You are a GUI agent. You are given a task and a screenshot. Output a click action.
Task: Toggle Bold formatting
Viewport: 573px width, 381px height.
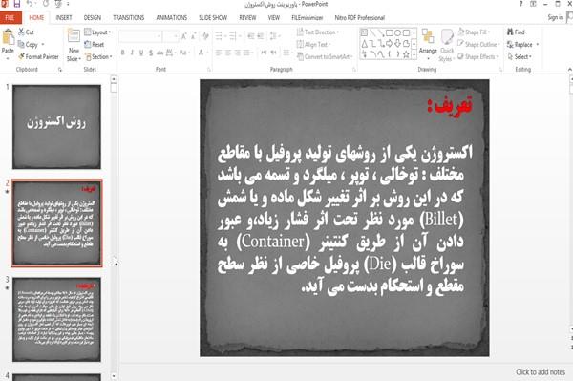click(x=123, y=53)
